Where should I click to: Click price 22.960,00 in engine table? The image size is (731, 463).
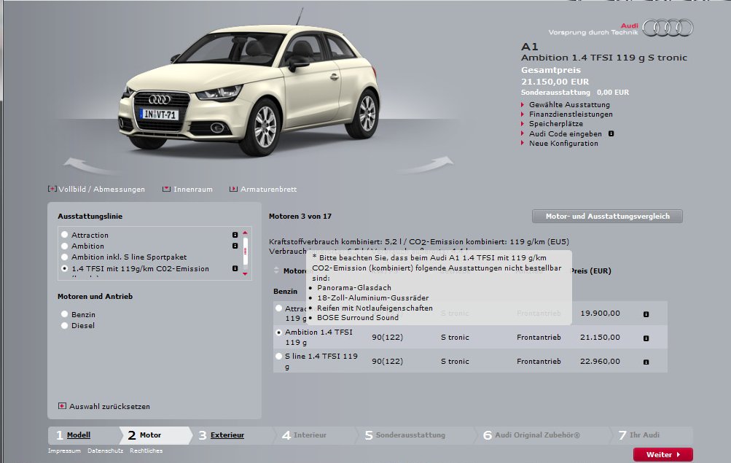pyautogui.click(x=600, y=362)
